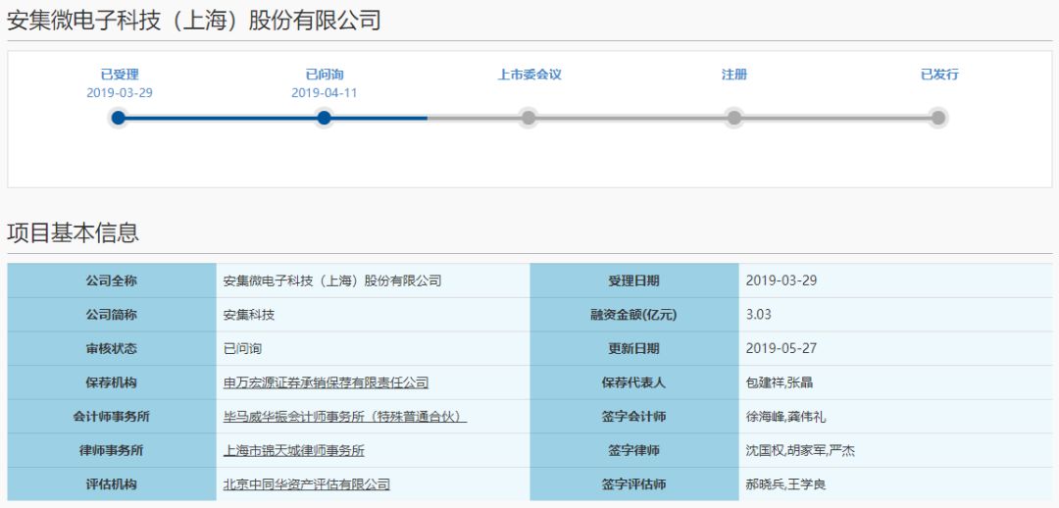Click the 保荐代表人 header cell

[634, 382]
